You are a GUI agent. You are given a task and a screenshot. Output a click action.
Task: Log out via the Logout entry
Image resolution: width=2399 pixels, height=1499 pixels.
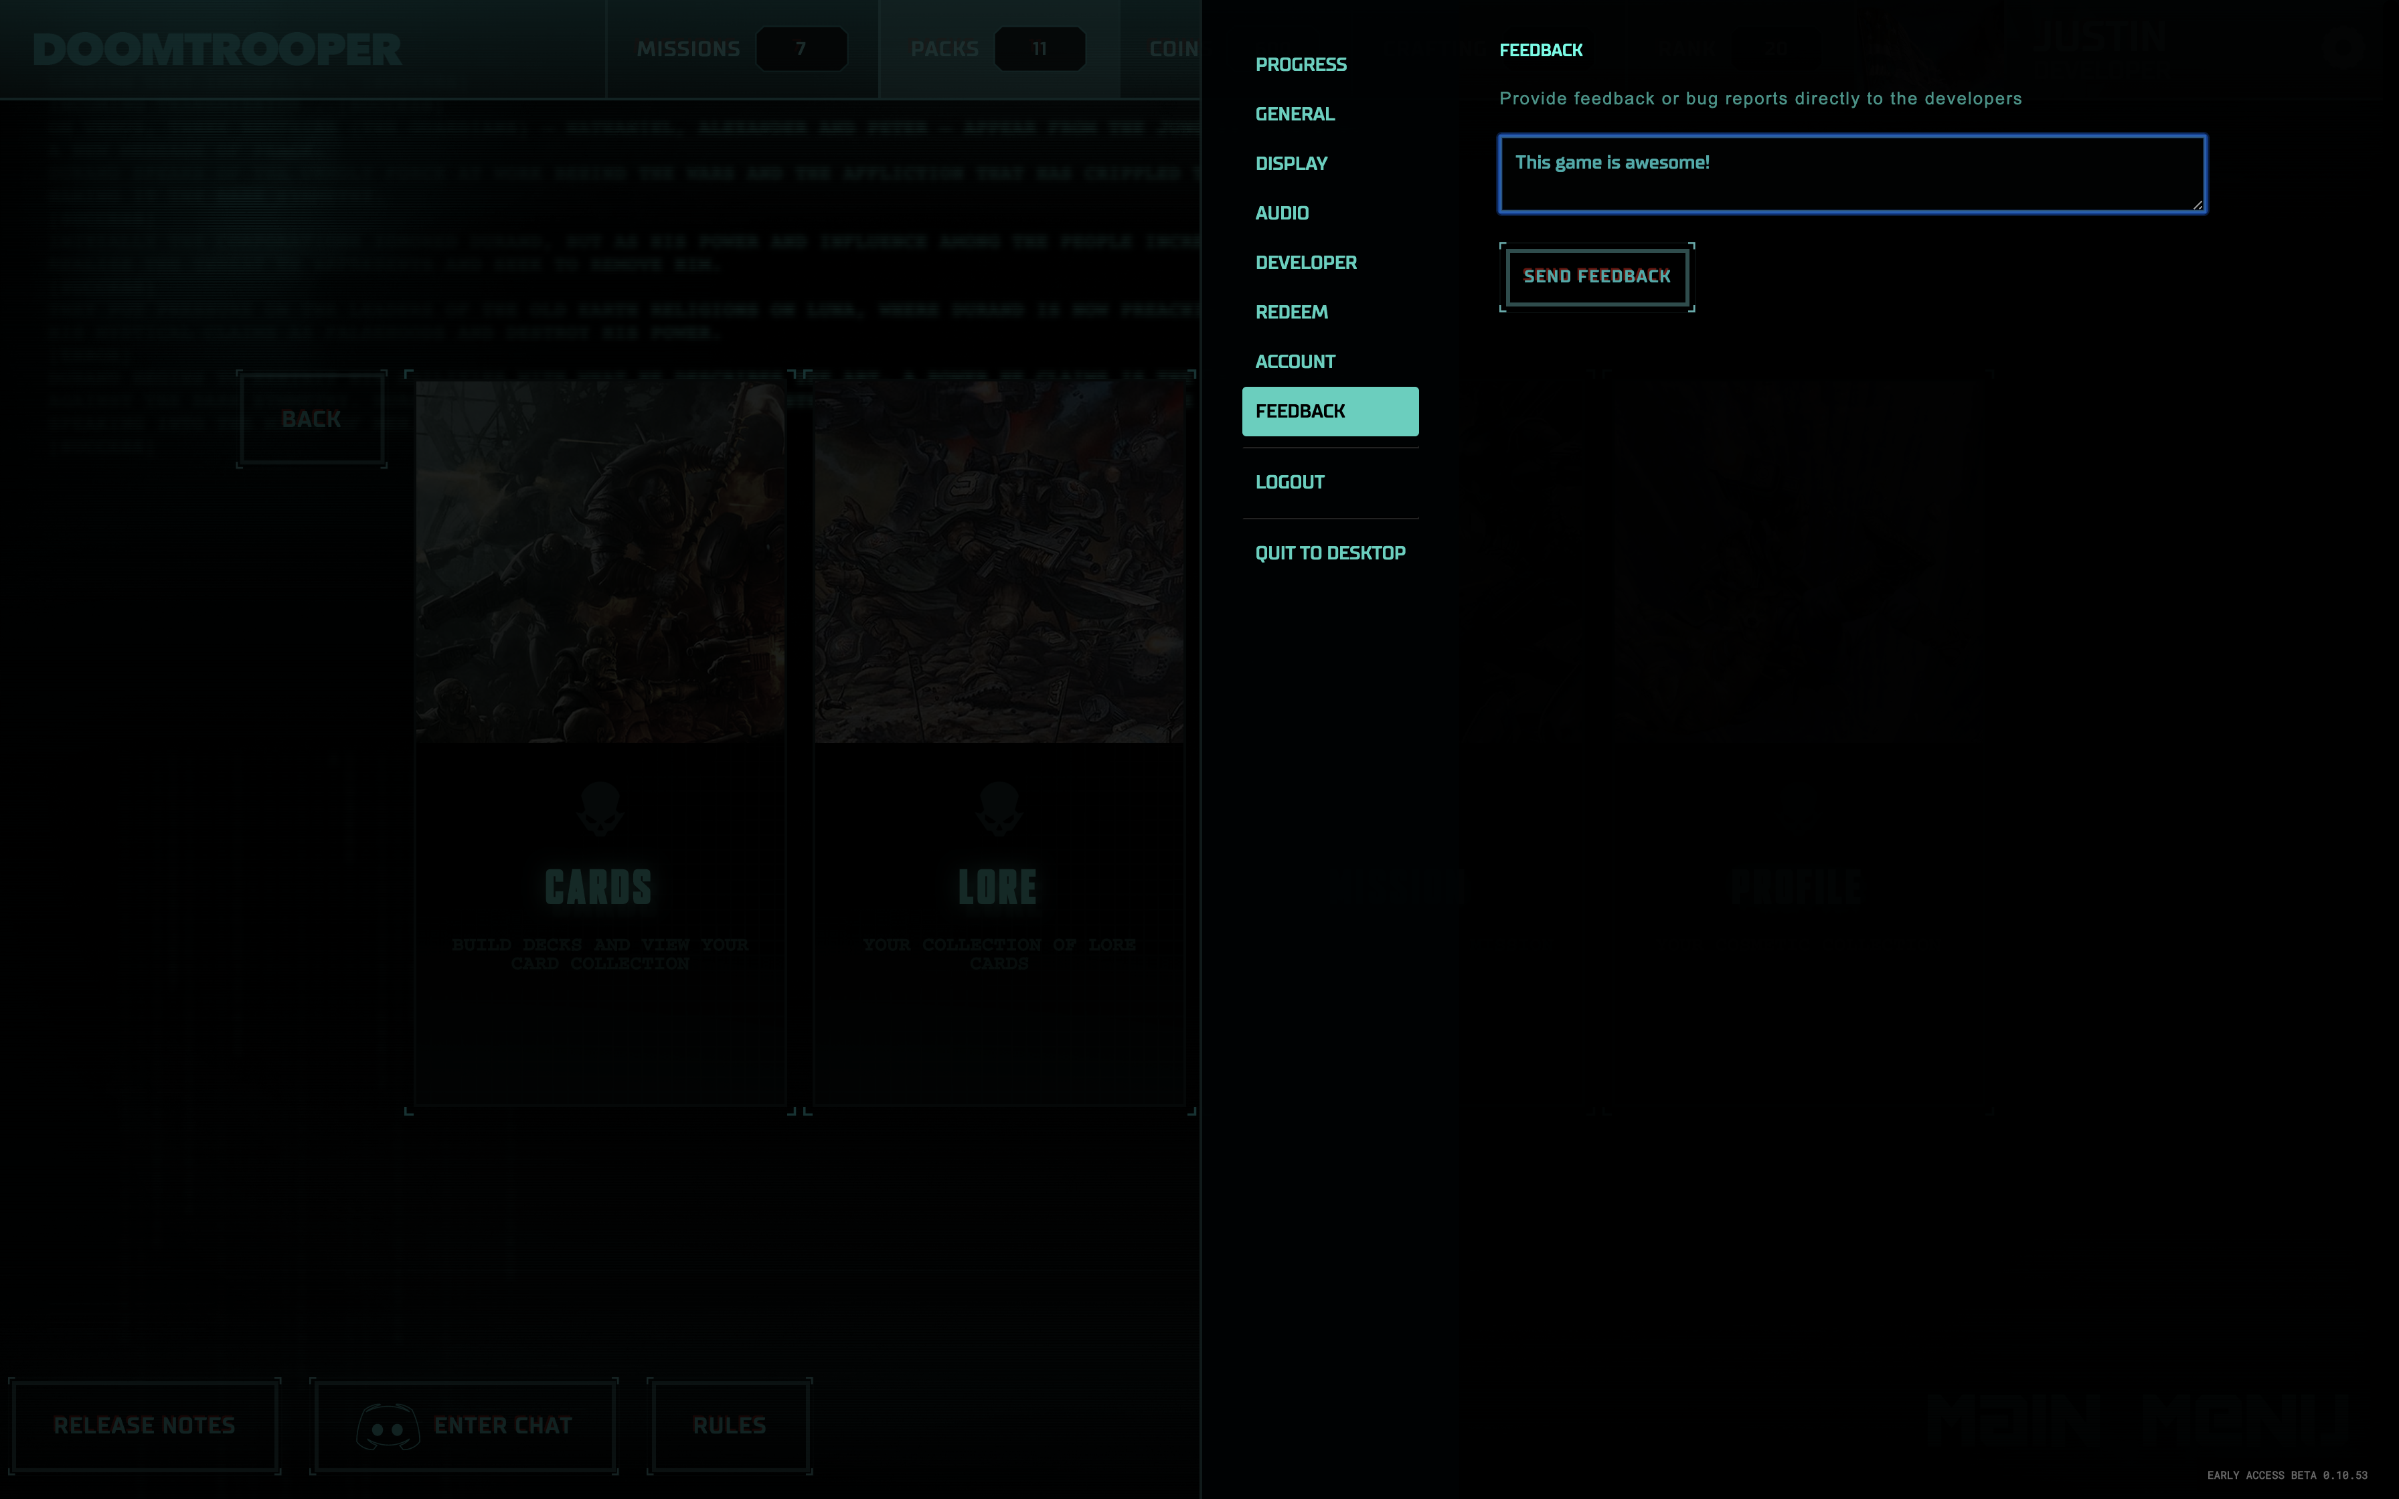1329,482
